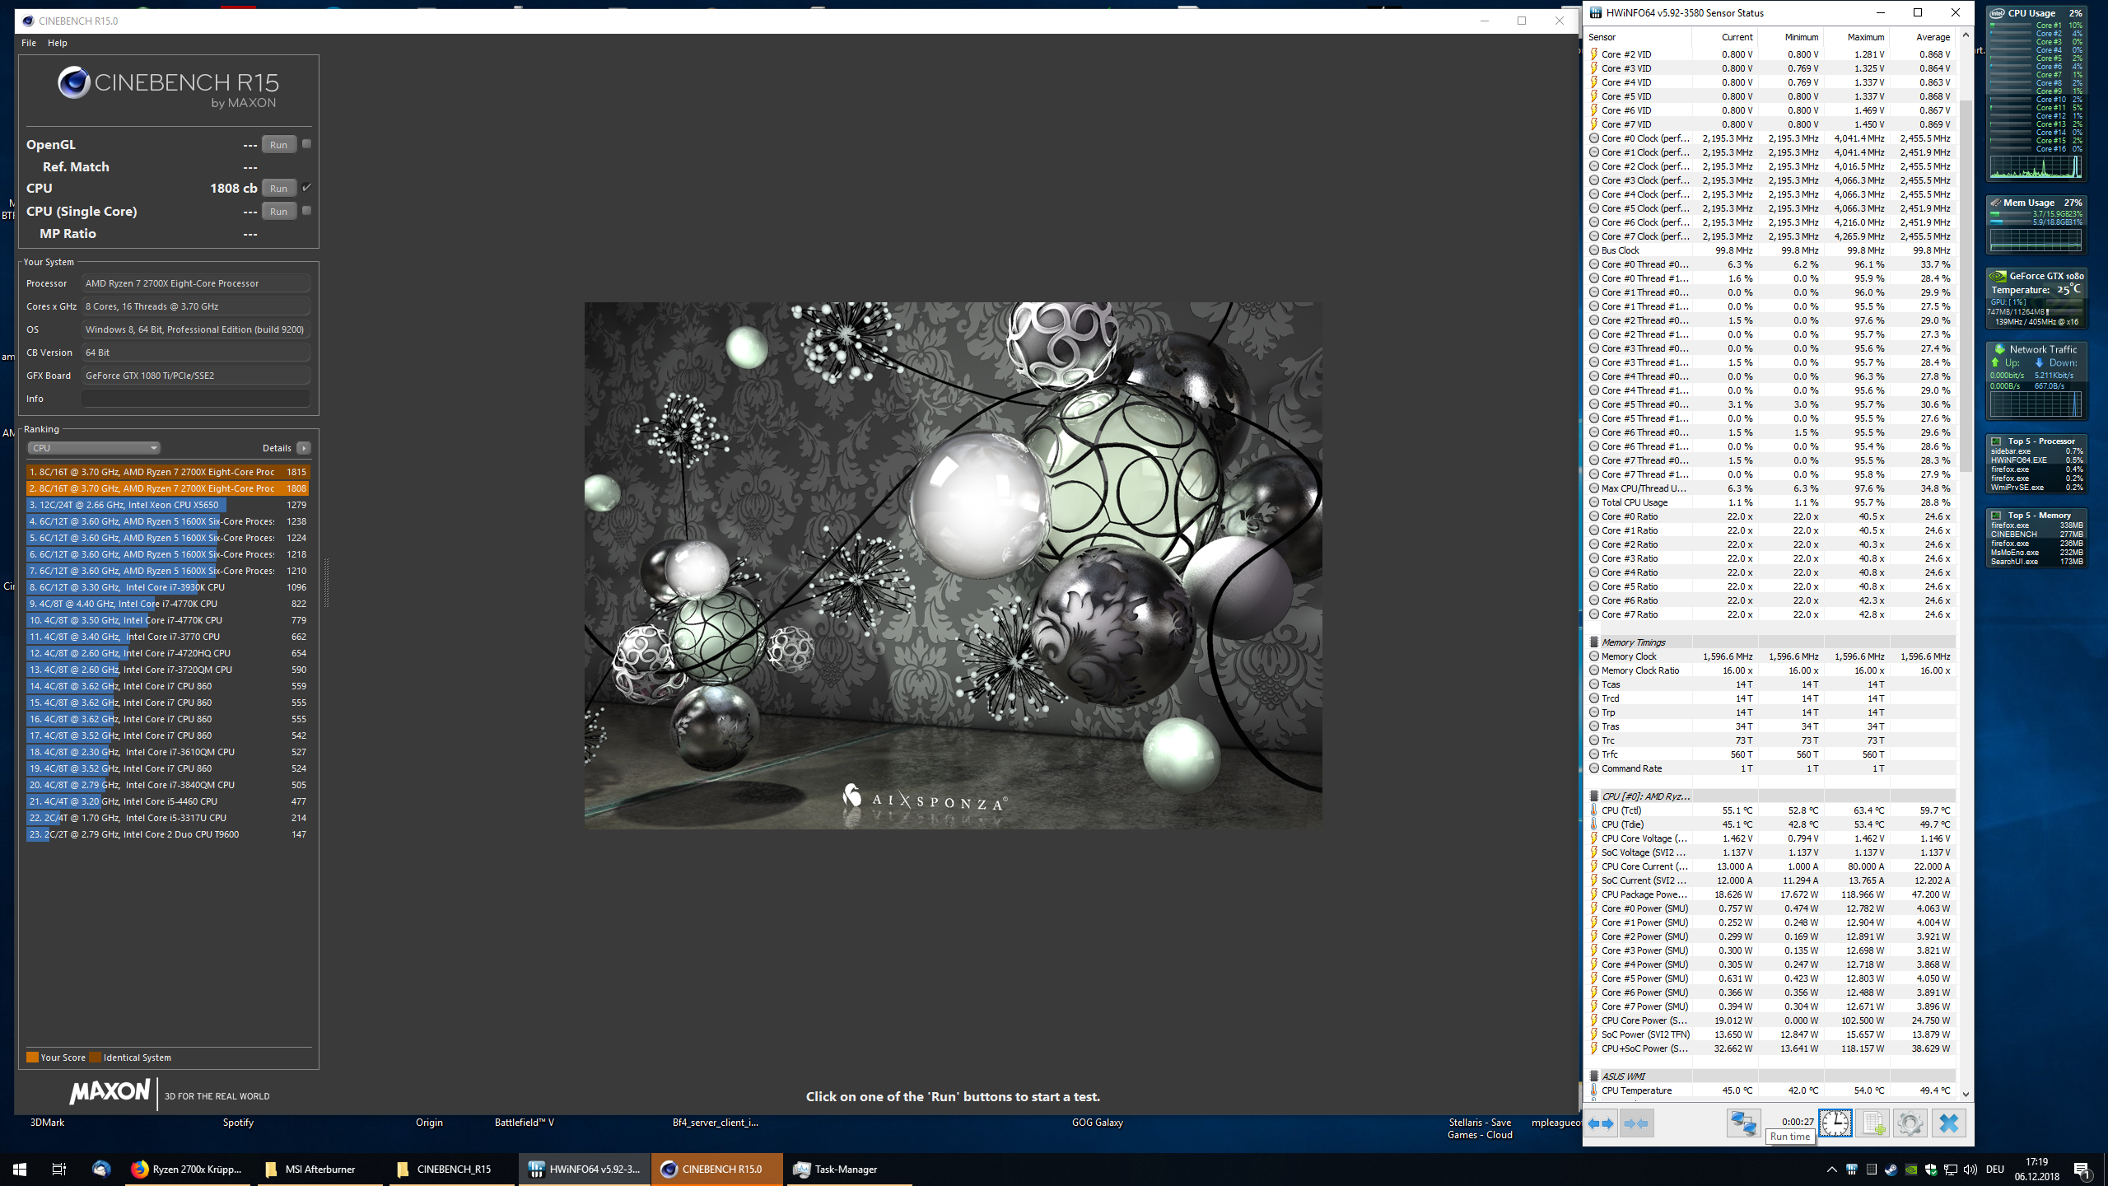
Task: Enable the OpenGL test checkbox
Action: pos(306,144)
